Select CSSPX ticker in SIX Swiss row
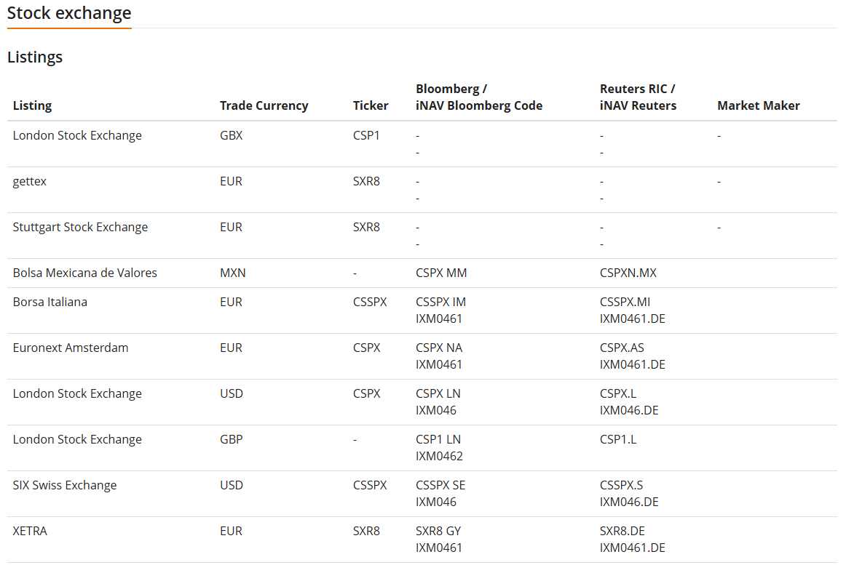 (370, 485)
